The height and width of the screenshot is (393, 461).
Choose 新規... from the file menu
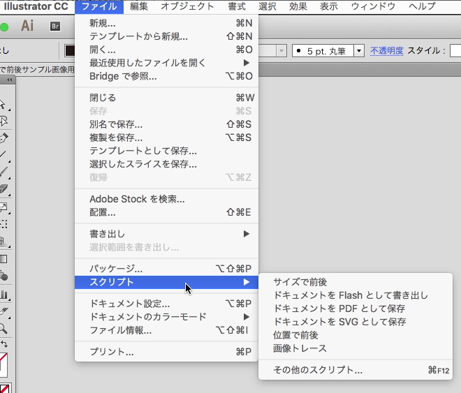point(166,23)
